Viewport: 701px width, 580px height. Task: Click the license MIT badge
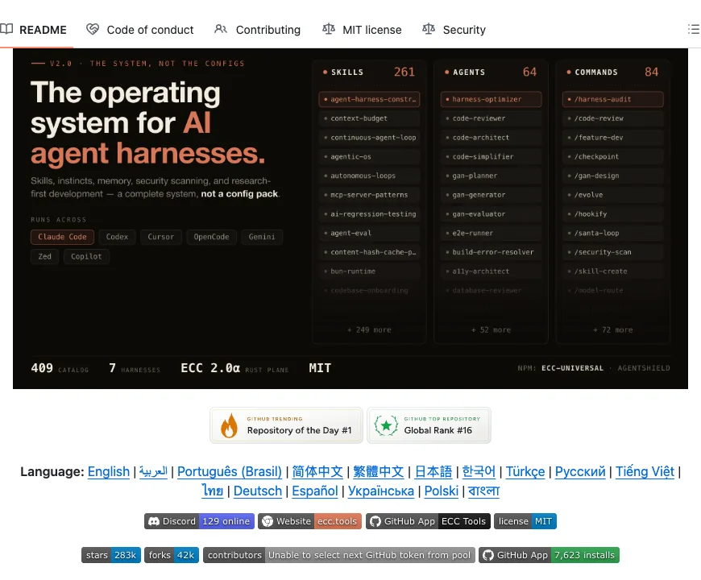[x=525, y=521]
